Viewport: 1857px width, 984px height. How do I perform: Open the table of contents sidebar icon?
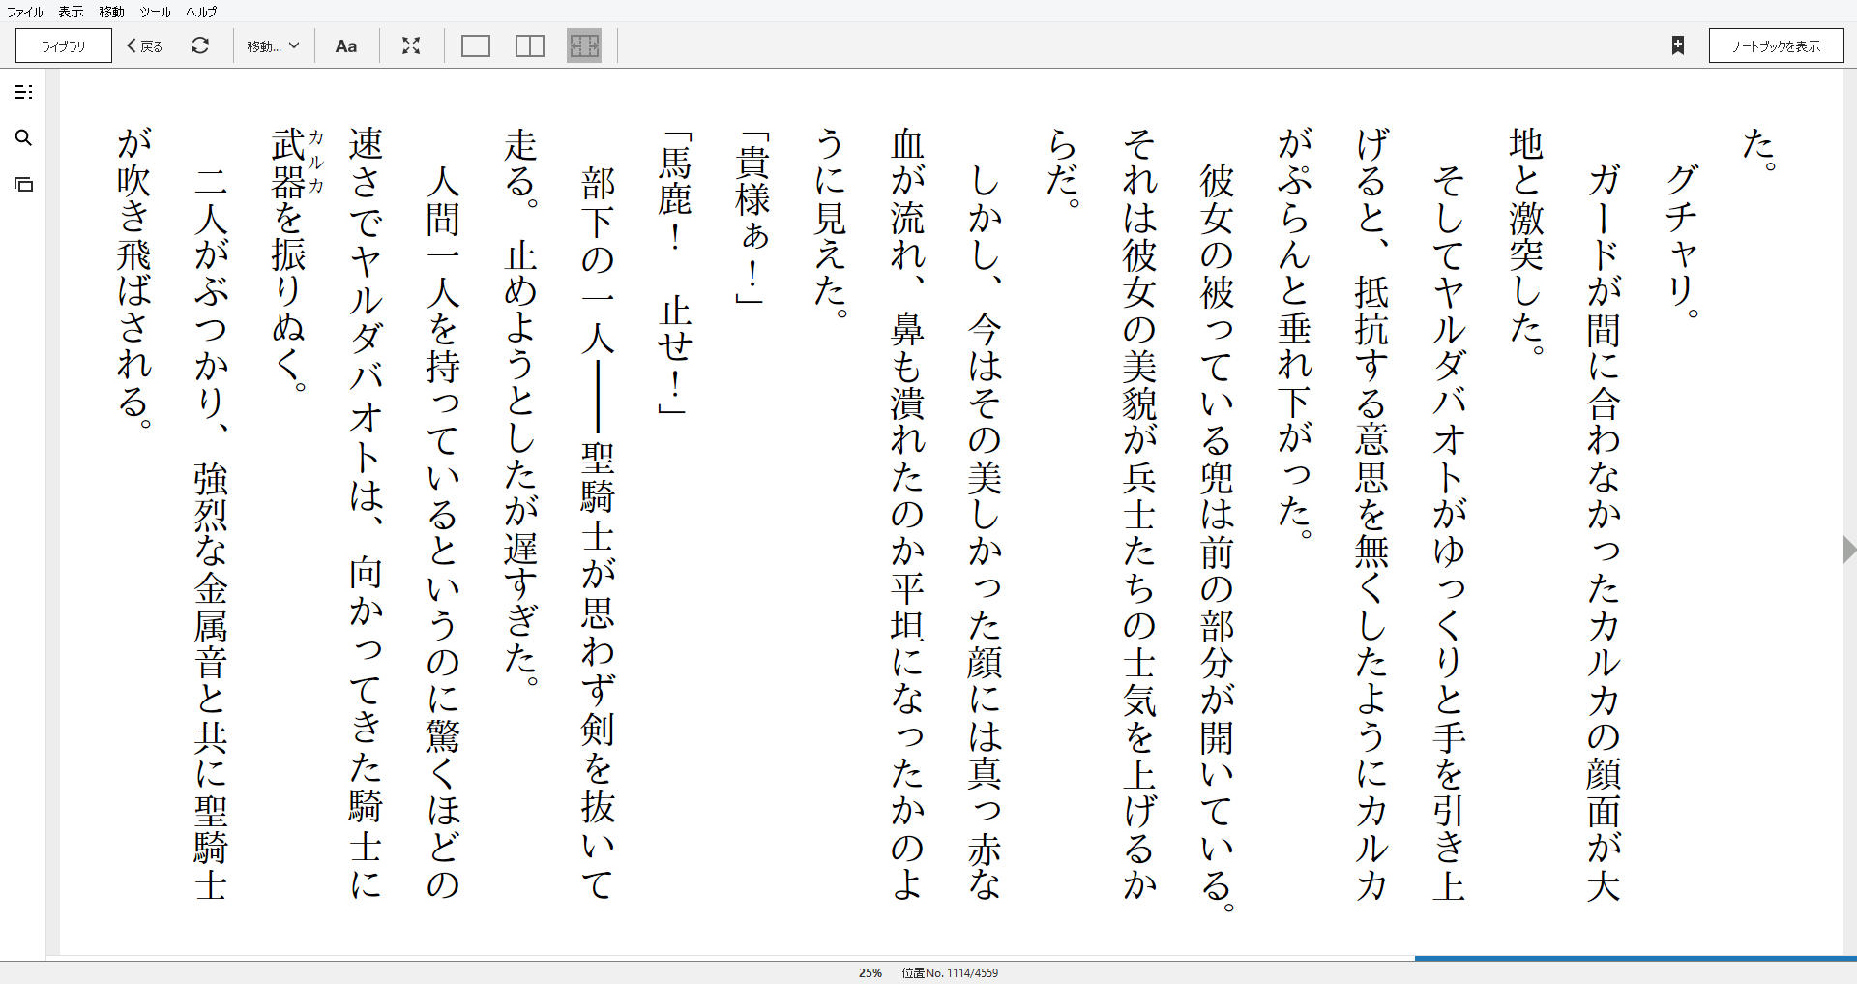(x=24, y=92)
